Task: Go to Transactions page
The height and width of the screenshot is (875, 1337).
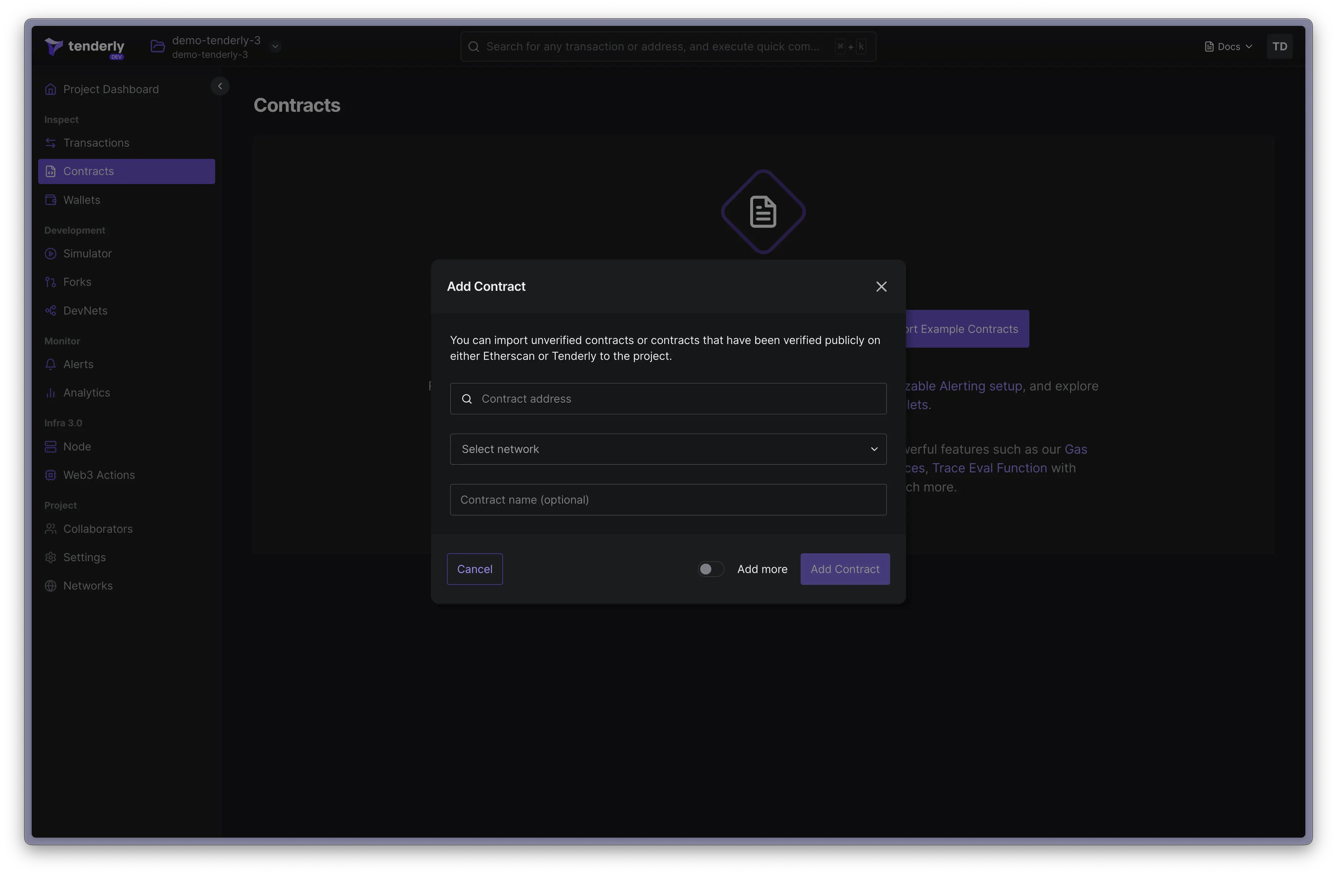Action: 126,143
